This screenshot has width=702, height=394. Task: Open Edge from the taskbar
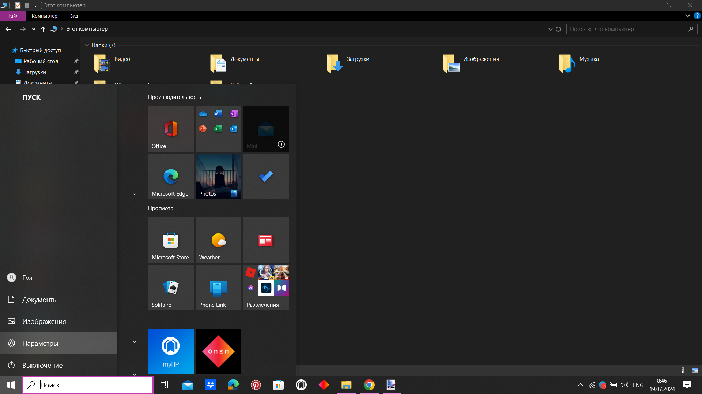click(233, 385)
